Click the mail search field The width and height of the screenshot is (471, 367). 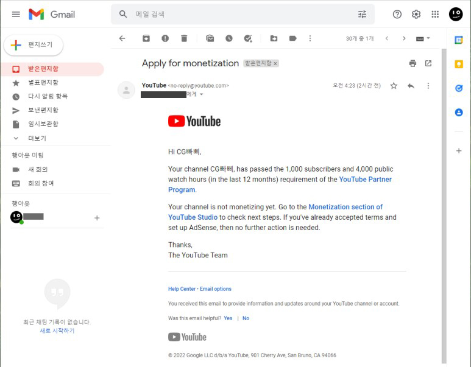click(243, 14)
